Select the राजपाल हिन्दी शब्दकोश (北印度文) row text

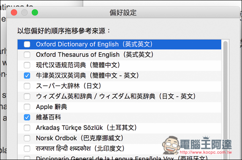point(80,149)
